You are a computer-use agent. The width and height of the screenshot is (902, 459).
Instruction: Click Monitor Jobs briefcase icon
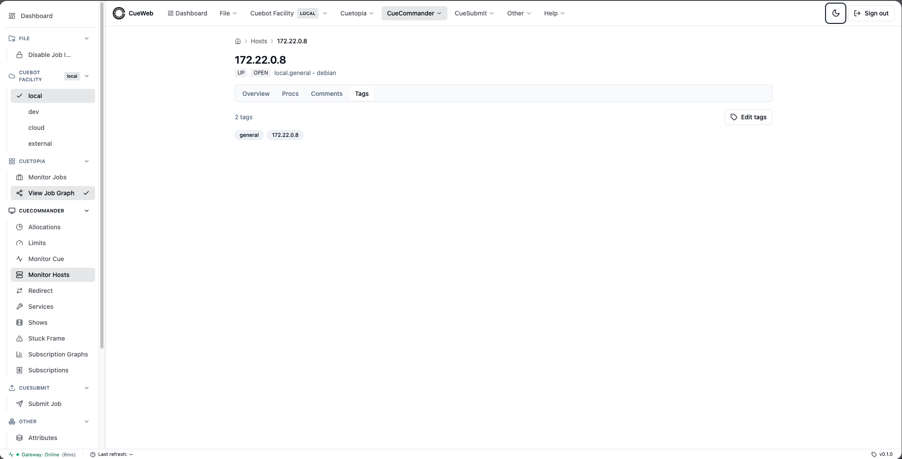click(x=19, y=177)
